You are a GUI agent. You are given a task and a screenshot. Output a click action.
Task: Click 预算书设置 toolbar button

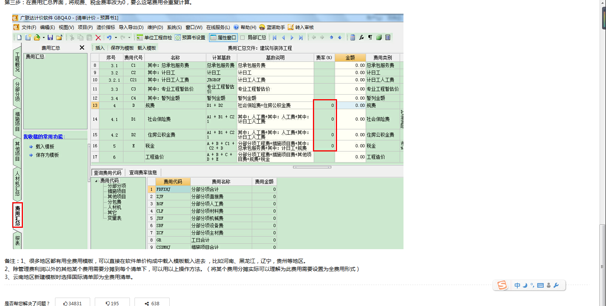point(190,37)
